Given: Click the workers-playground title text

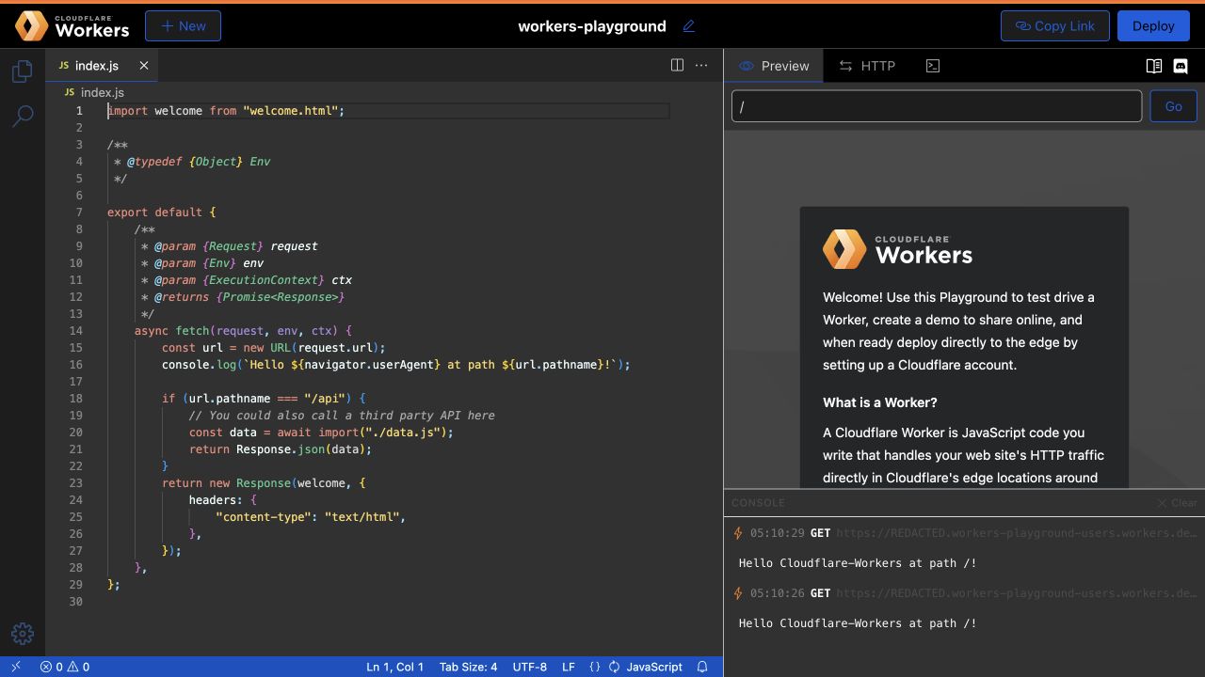Looking at the screenshot, I should (x=592, y=26).
